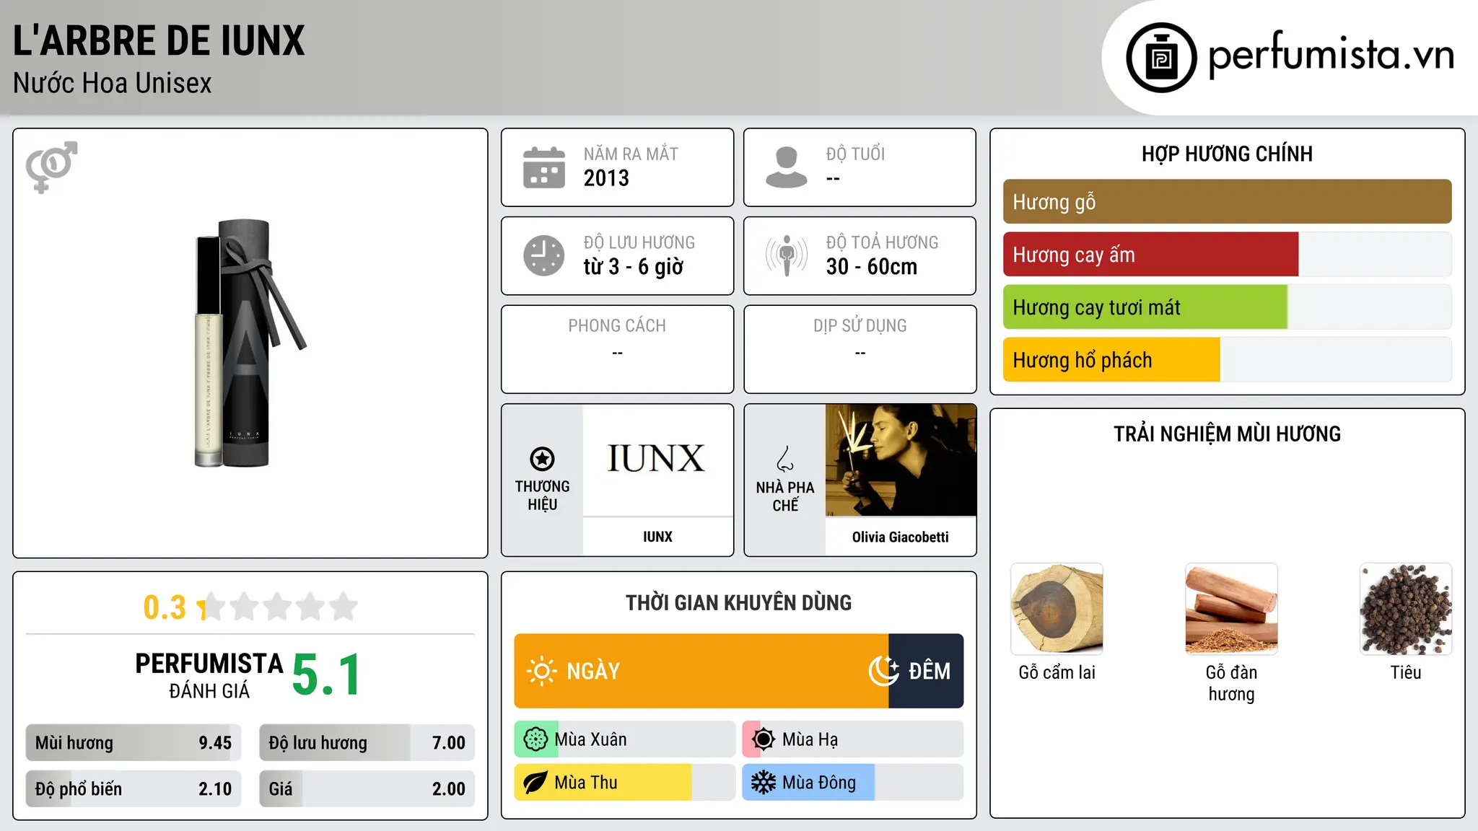Click the 0.3 user rating number
The width and height of the screenshot is (1478, 831).
(x=165, y=607)
